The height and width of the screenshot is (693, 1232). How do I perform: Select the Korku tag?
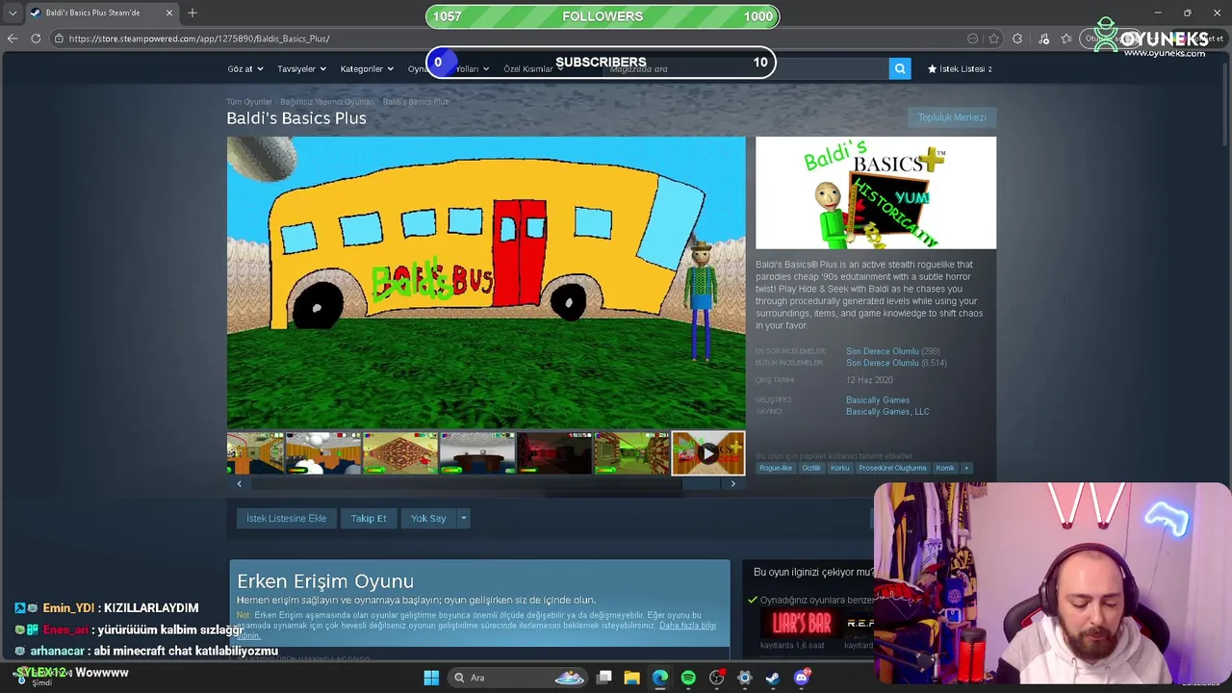click(840, 468)
